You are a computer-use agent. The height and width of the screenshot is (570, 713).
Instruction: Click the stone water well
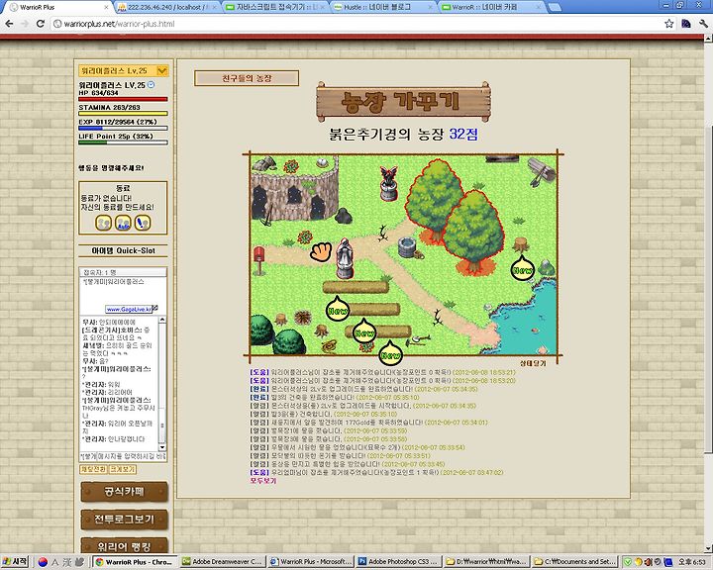pos(407,246)
